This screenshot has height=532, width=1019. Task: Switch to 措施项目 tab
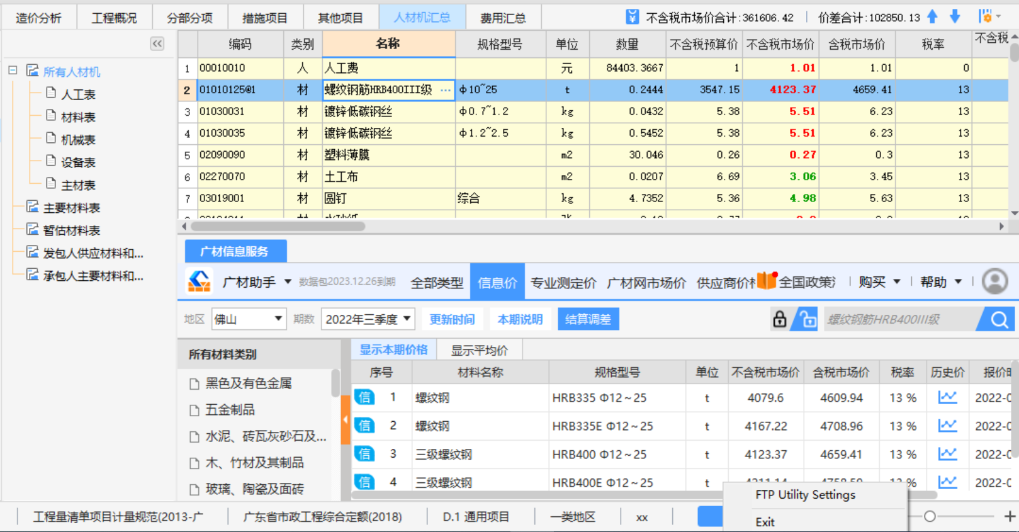(x=265, y=18)
